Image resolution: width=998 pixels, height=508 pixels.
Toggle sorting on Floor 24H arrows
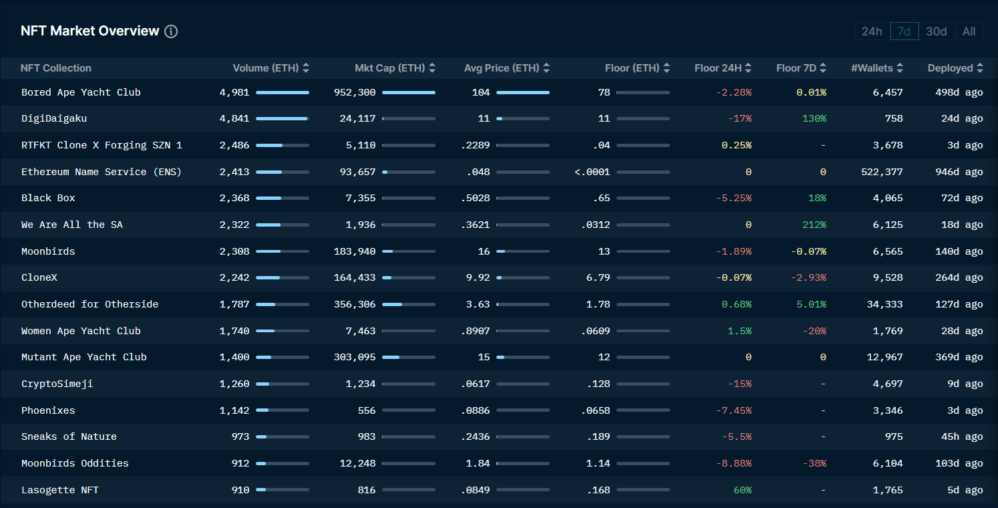(748, 68)
